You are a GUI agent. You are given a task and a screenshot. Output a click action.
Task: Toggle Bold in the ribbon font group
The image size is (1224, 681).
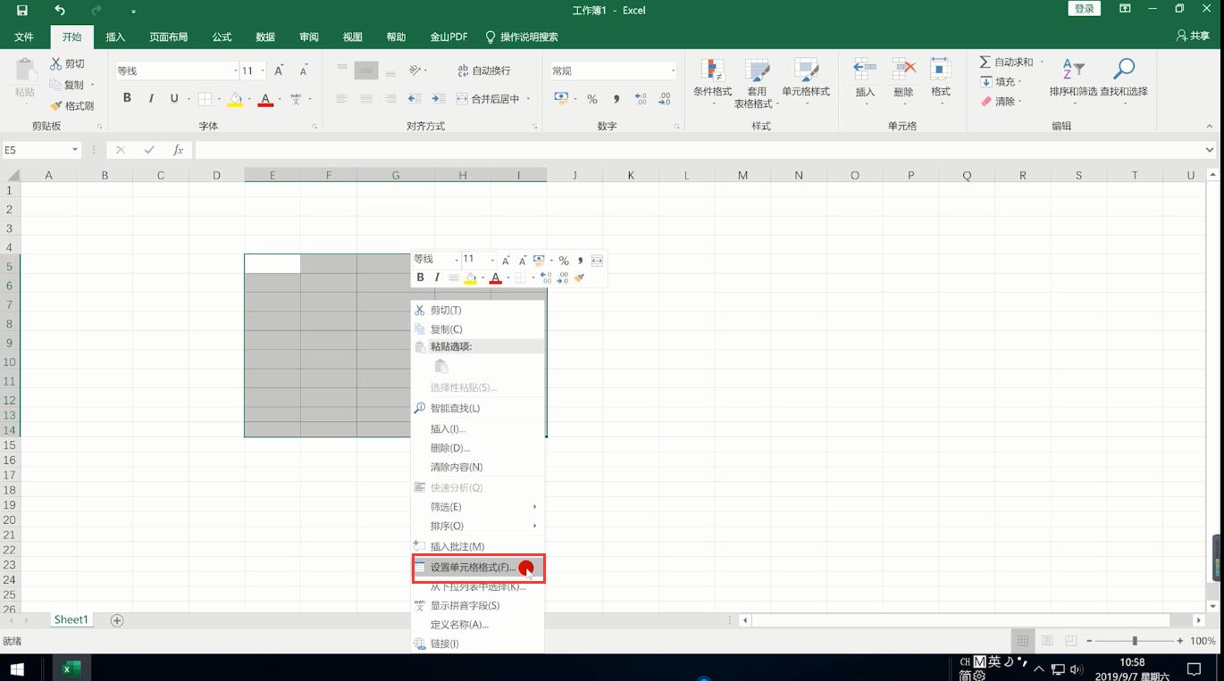(127, 98)
